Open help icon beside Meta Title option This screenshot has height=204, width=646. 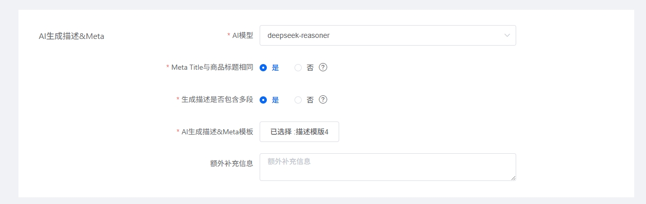(x=323, y=67)
